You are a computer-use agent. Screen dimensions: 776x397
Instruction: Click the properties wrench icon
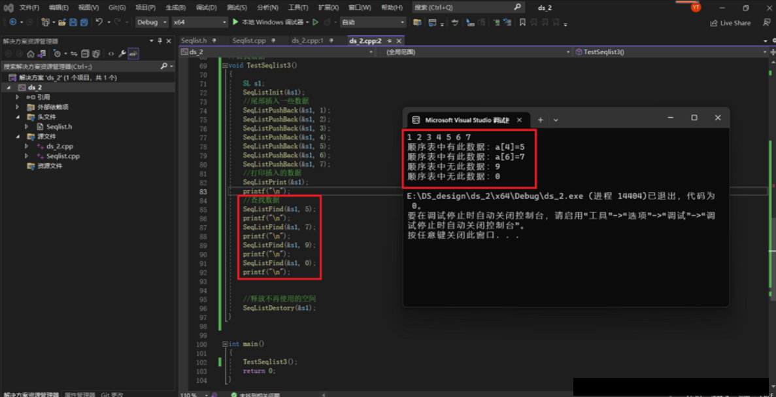(x=122, y=54)
